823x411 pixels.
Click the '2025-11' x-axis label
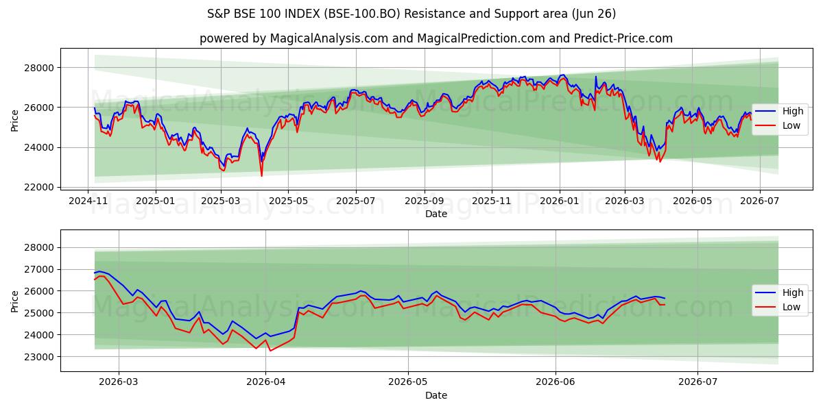pyautogui.click(x=491, y=201)
